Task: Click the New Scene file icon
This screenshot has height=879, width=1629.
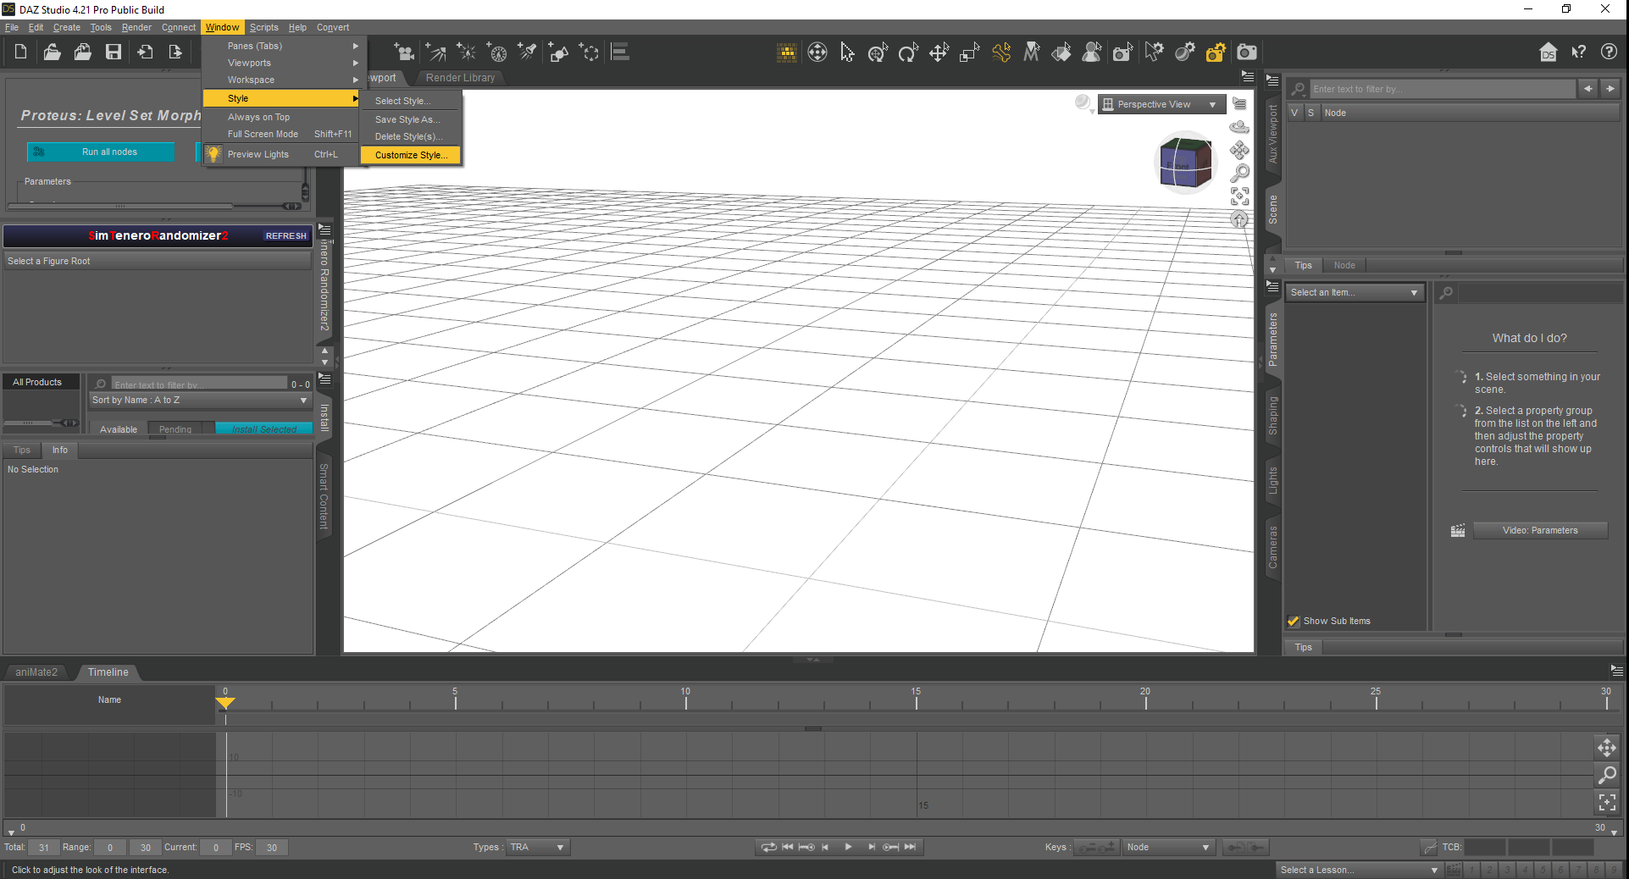Action: pyautogui.click(x=21, y=53)
